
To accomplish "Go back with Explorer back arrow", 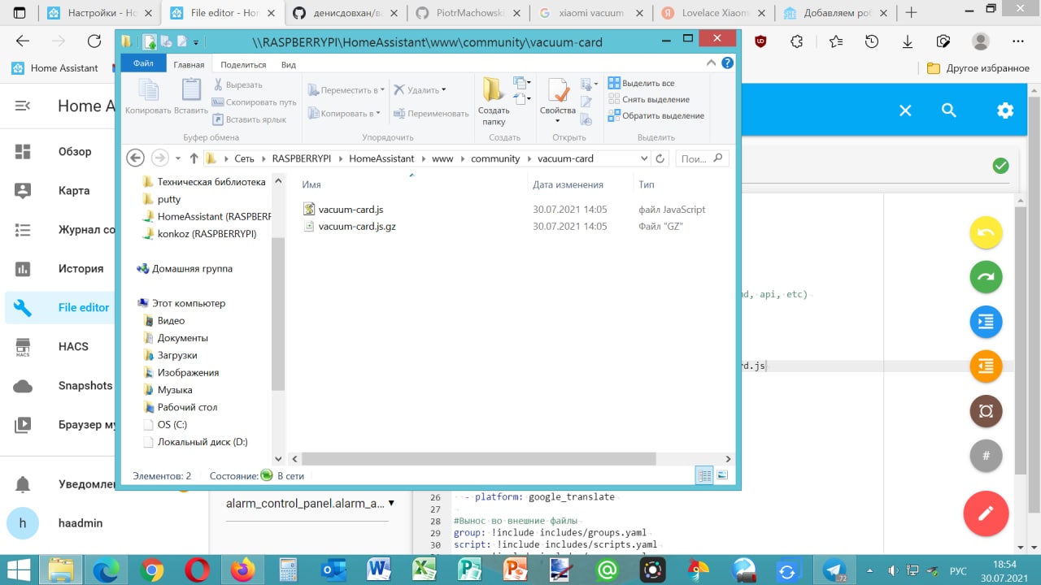I will pyautogui.click(x=136, y=158).
